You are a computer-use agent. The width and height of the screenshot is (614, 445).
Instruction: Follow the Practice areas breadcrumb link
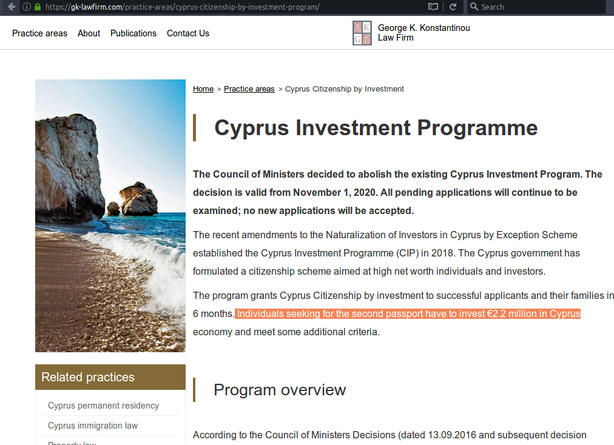coord(249,89)
